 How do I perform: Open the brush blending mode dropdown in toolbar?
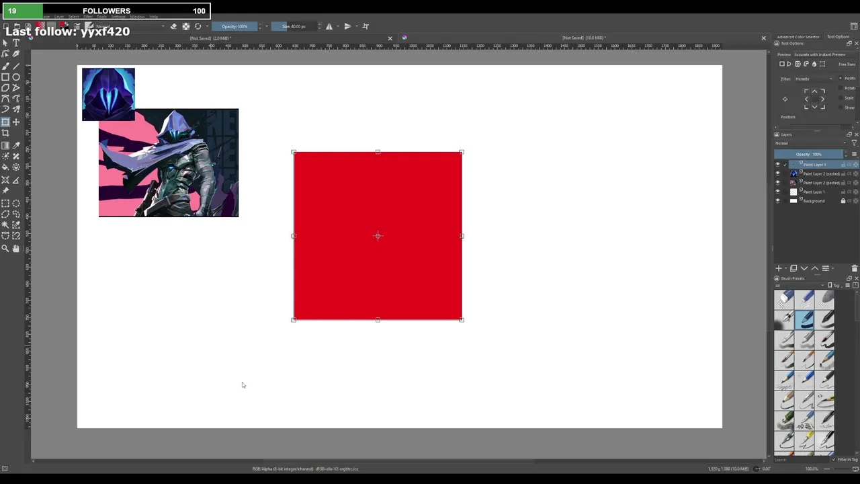click(x=132, y=26)
